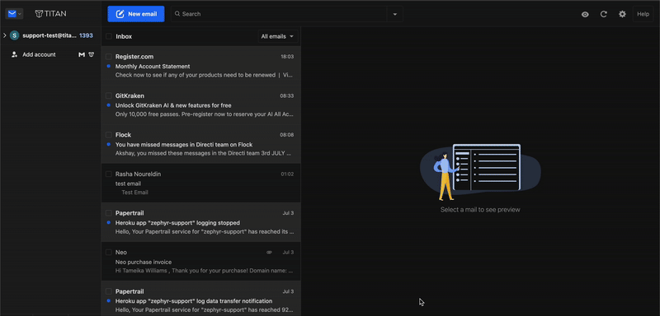Screen dimensions: 660x316
Task: Click the 1393 unread count
Action: [86, 35]
